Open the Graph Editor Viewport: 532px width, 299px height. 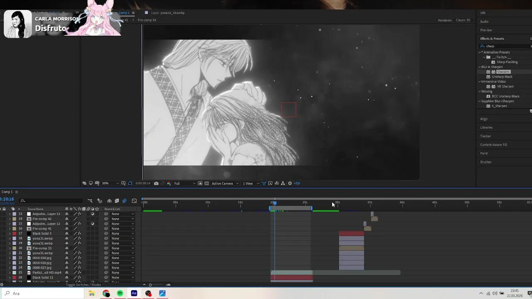click(x=134, y=201)
